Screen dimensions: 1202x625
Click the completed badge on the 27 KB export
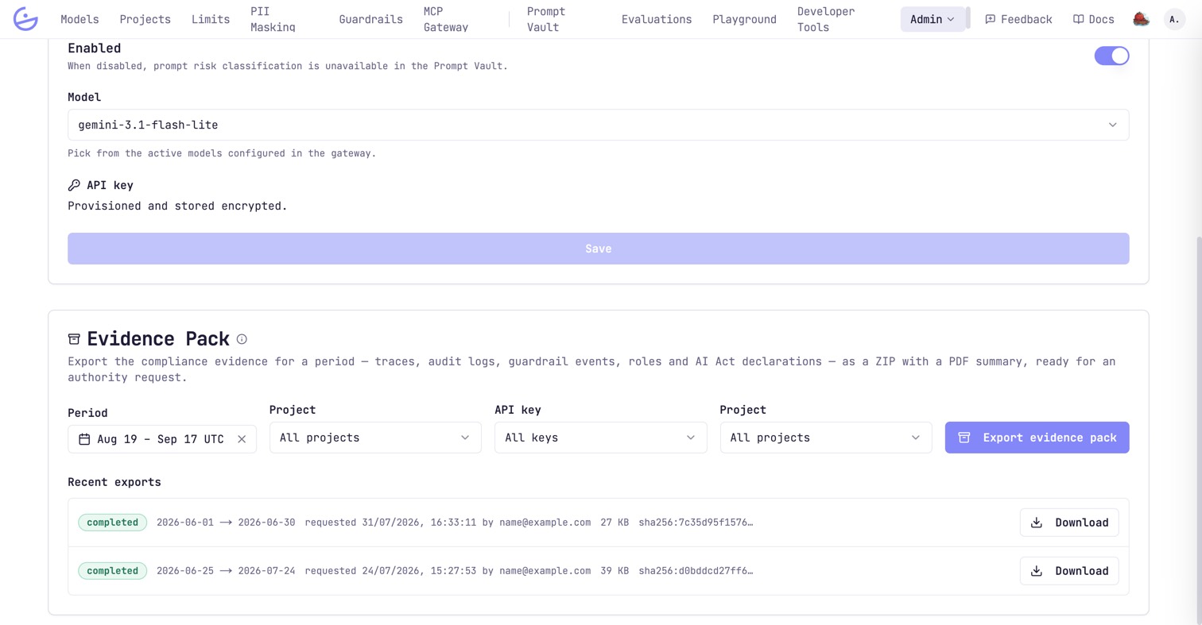[x=112, y=523]
